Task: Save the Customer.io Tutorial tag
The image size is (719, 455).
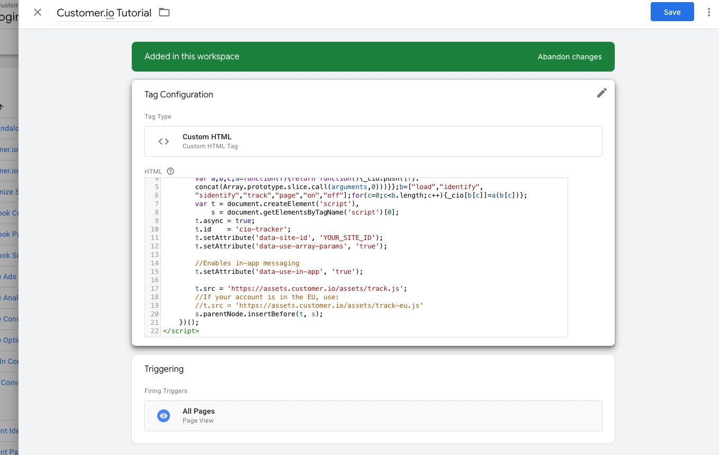Action: point(672,12)
